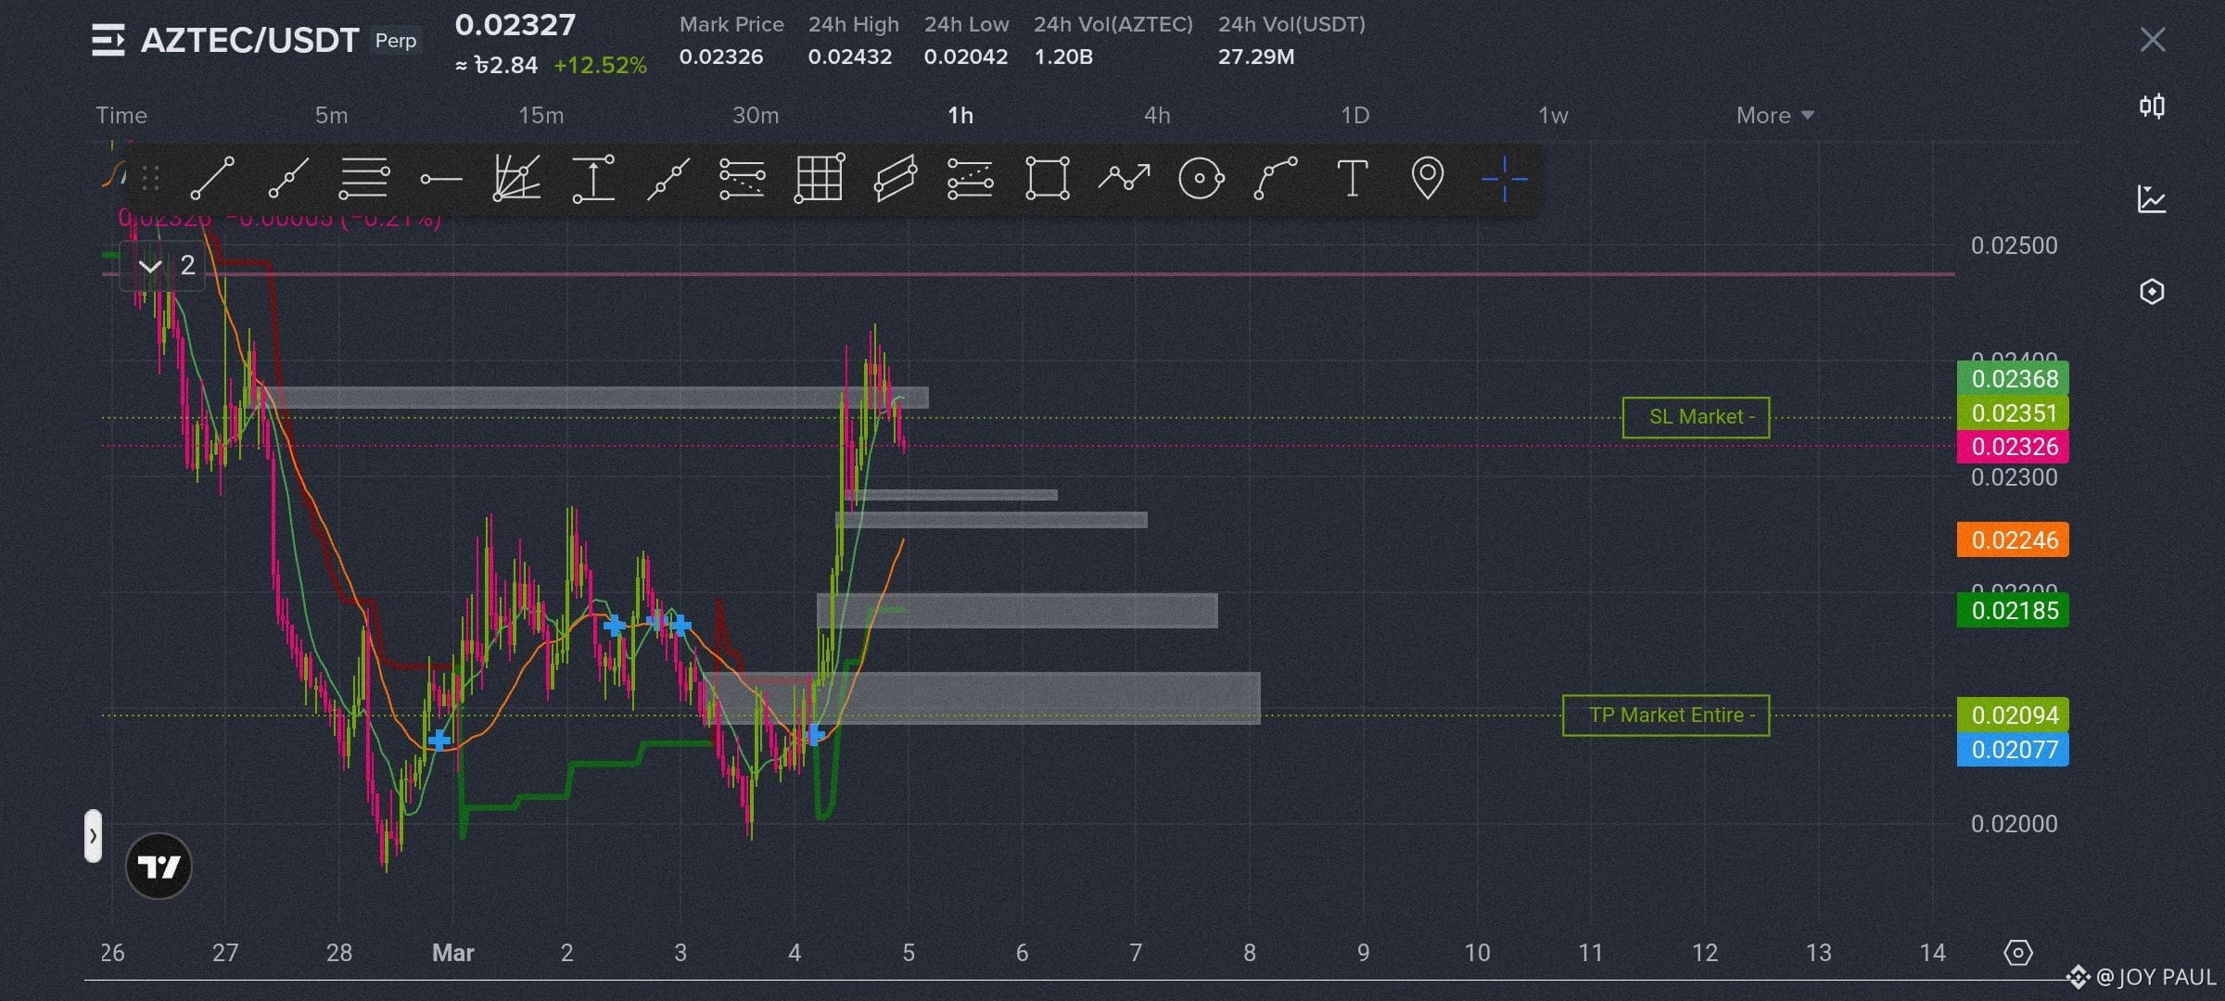
Task: Click the SL Market order label
Action: tap(1695, 418)
